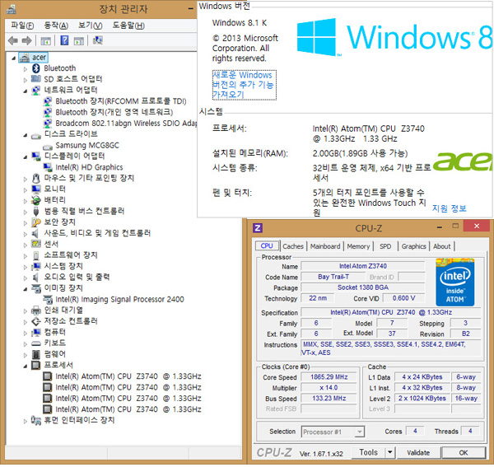Viewport: 494px width, 467px height.
Task: Open the 동작(A) menu
Action: [x=56, y=26]
